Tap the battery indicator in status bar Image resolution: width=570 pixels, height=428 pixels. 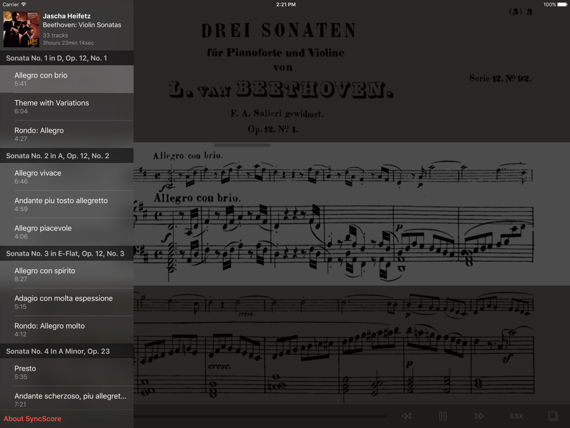[561, 5]
